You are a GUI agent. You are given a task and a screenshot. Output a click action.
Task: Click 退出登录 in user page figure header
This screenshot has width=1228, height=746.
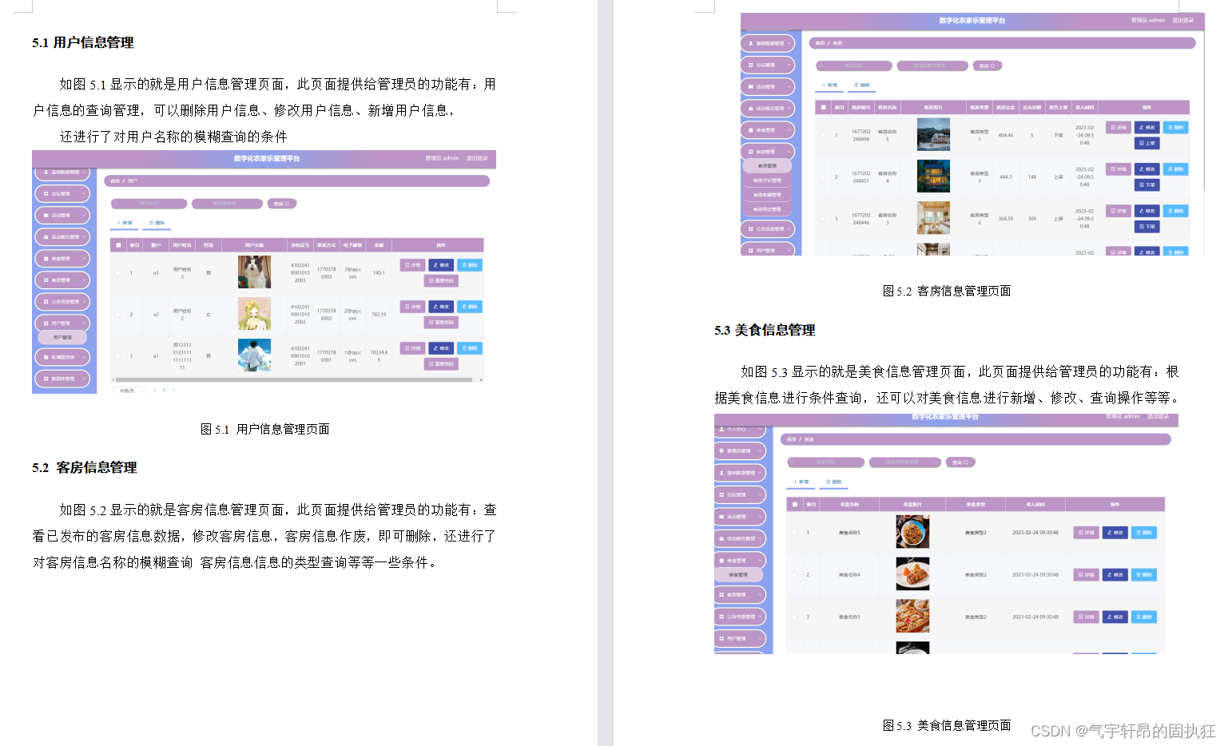pyautogui.click(x=477, y=158)
